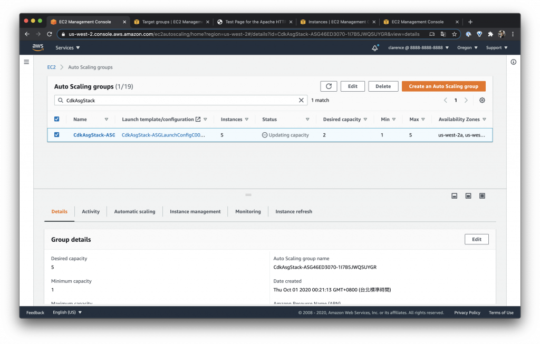Go to next page of results
The height and width of the screenshot is (344, 540).
click(466, 100)
